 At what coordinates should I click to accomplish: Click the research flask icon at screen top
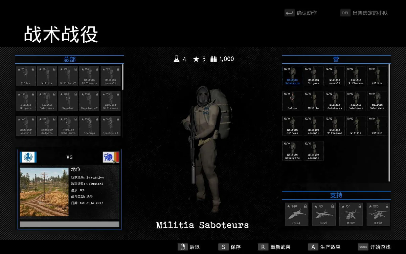click(x=177, y=59)
